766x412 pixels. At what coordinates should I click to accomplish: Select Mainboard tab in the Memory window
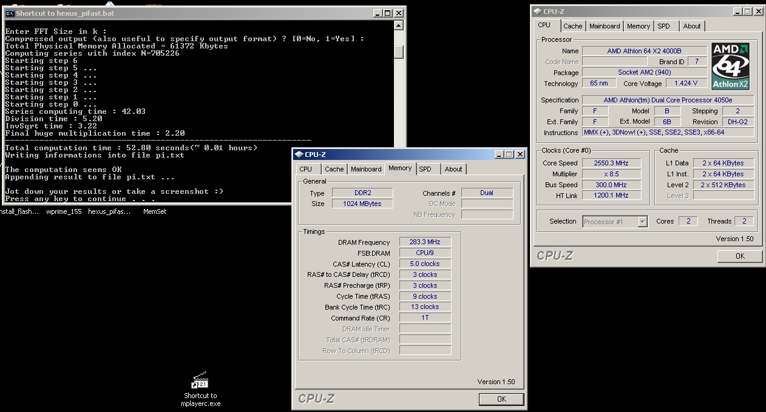point(366,169)
